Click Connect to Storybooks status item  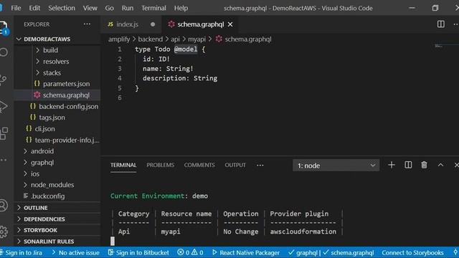pos(412,253)
